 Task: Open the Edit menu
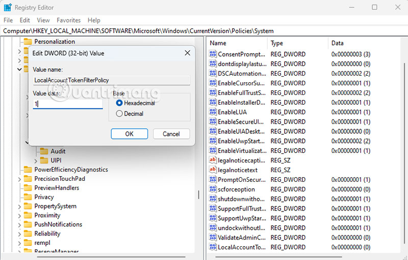point(24,20)
